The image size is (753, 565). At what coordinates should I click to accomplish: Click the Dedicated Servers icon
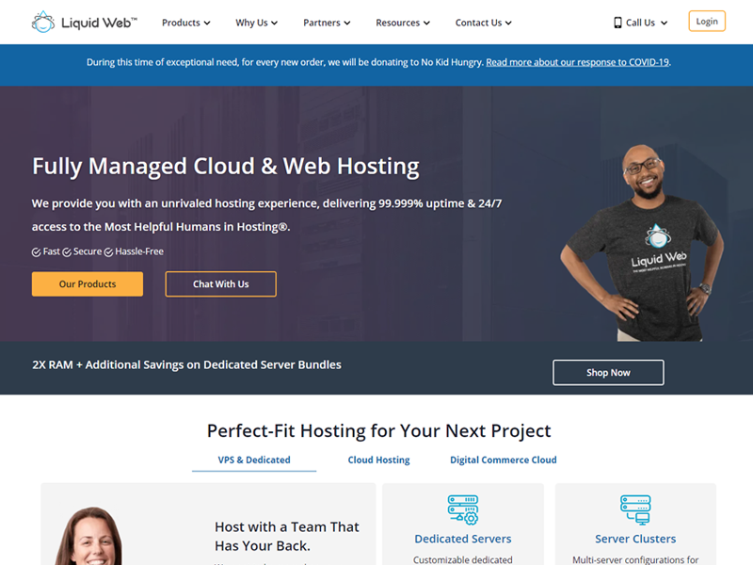(463, 509)
